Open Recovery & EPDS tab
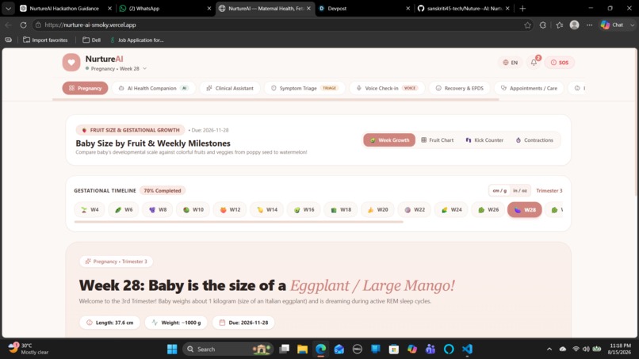639x359 pixels. (459, 88)
